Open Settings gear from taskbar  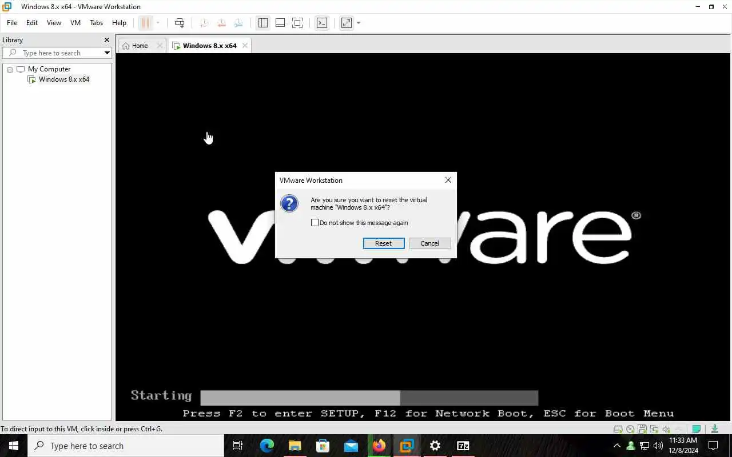coord(435,446)
